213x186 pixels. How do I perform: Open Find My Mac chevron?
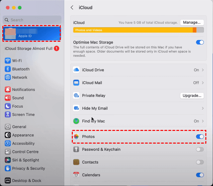coord(203,121)
